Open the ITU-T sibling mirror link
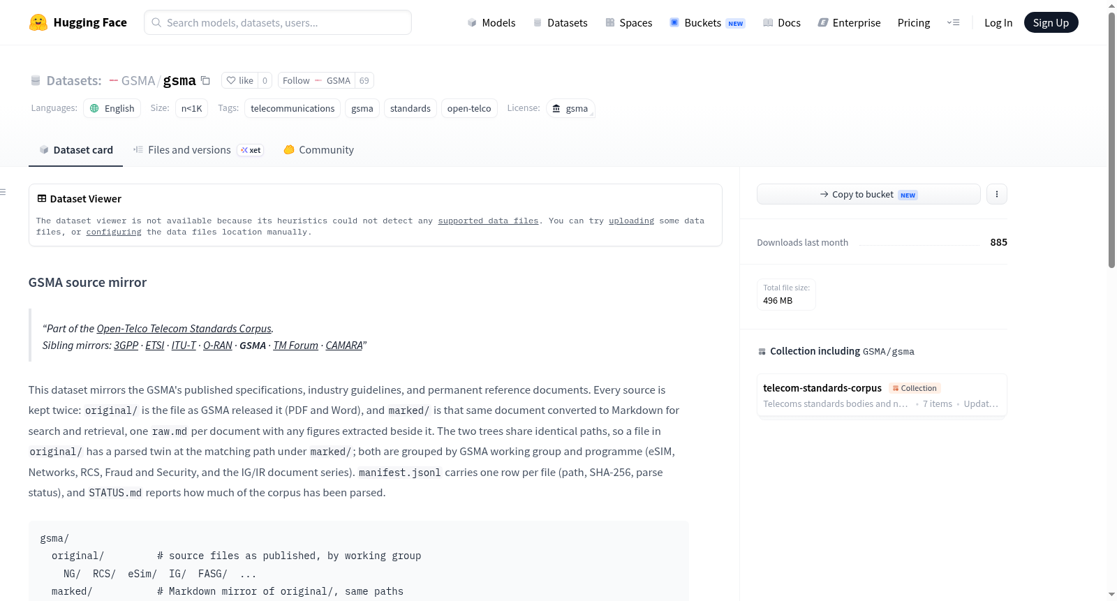This screenshot has width=1117, height=601. tap(184, 346)
